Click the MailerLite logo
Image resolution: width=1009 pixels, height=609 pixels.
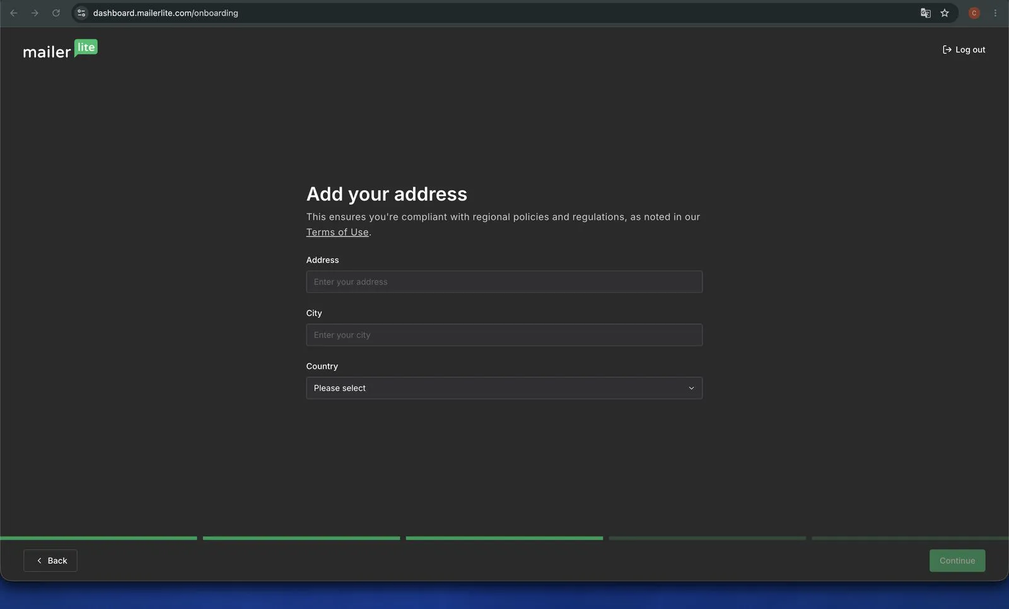[x=60, y=49]
